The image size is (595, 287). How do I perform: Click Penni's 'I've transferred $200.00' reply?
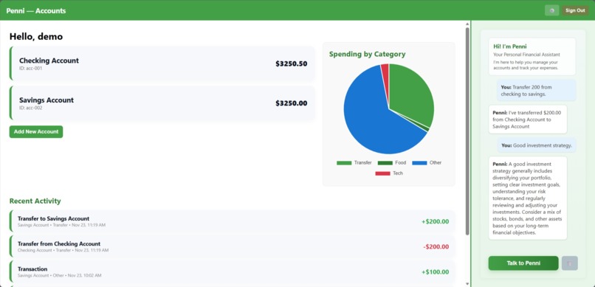point(528,120)
